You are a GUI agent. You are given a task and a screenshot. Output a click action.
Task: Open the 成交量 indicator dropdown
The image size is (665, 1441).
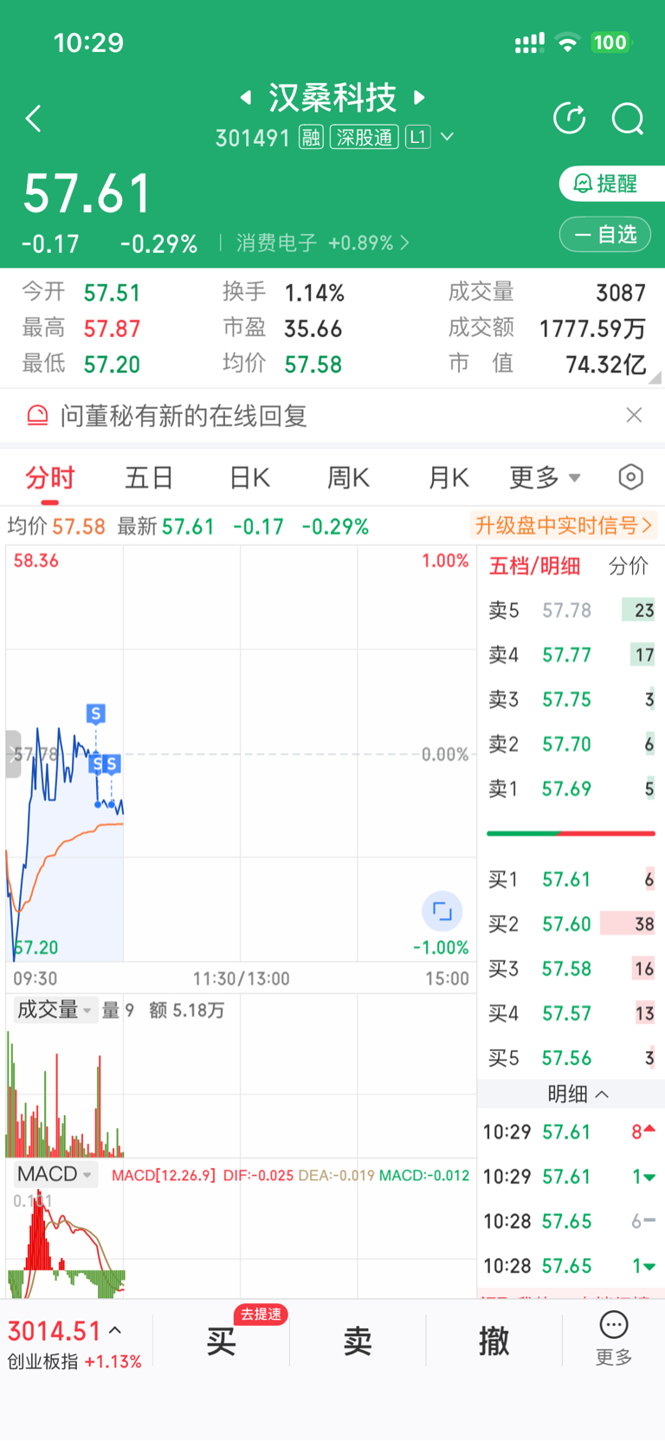[x=55, y=1009]
